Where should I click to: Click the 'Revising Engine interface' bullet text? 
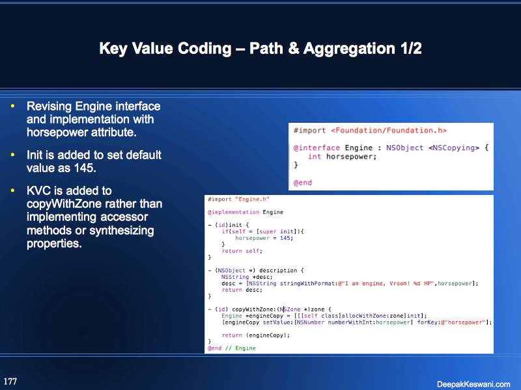click(x=93, y=119)
